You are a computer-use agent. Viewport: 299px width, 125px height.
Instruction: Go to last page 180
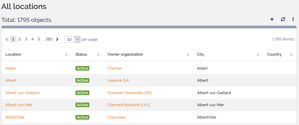click(49, 39)
